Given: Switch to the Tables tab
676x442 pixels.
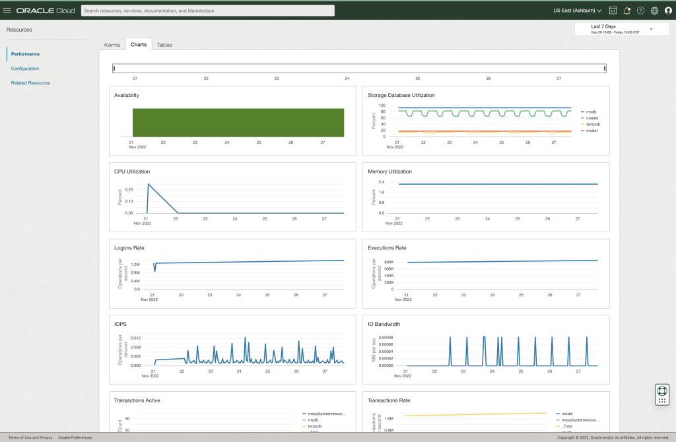Looking at the screenshot, I should coord(164,44).
